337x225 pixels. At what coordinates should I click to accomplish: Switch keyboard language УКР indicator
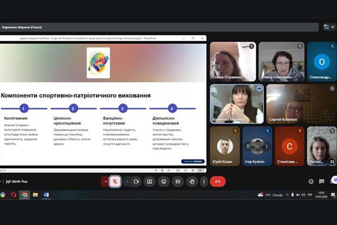(310, 195)
